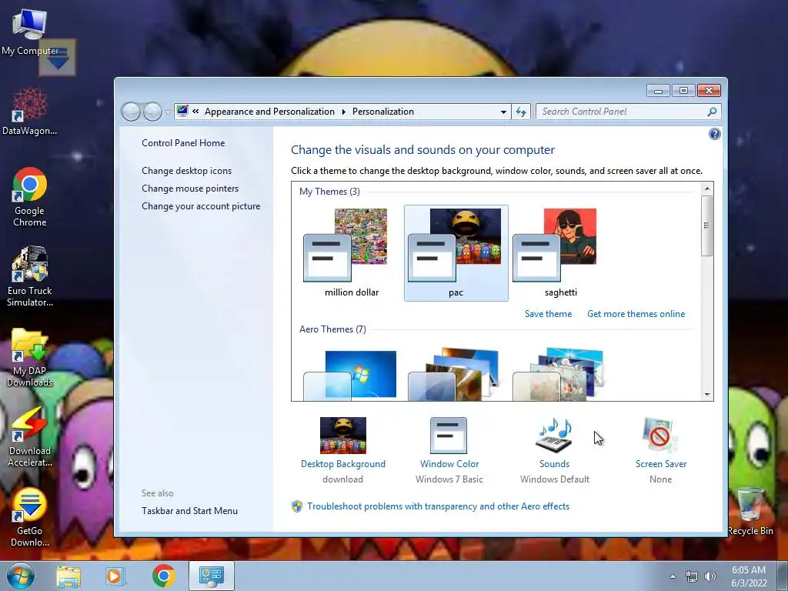788x591 pixels.
Task: Click the Window Color label link
Action: (x=449, y=464)
